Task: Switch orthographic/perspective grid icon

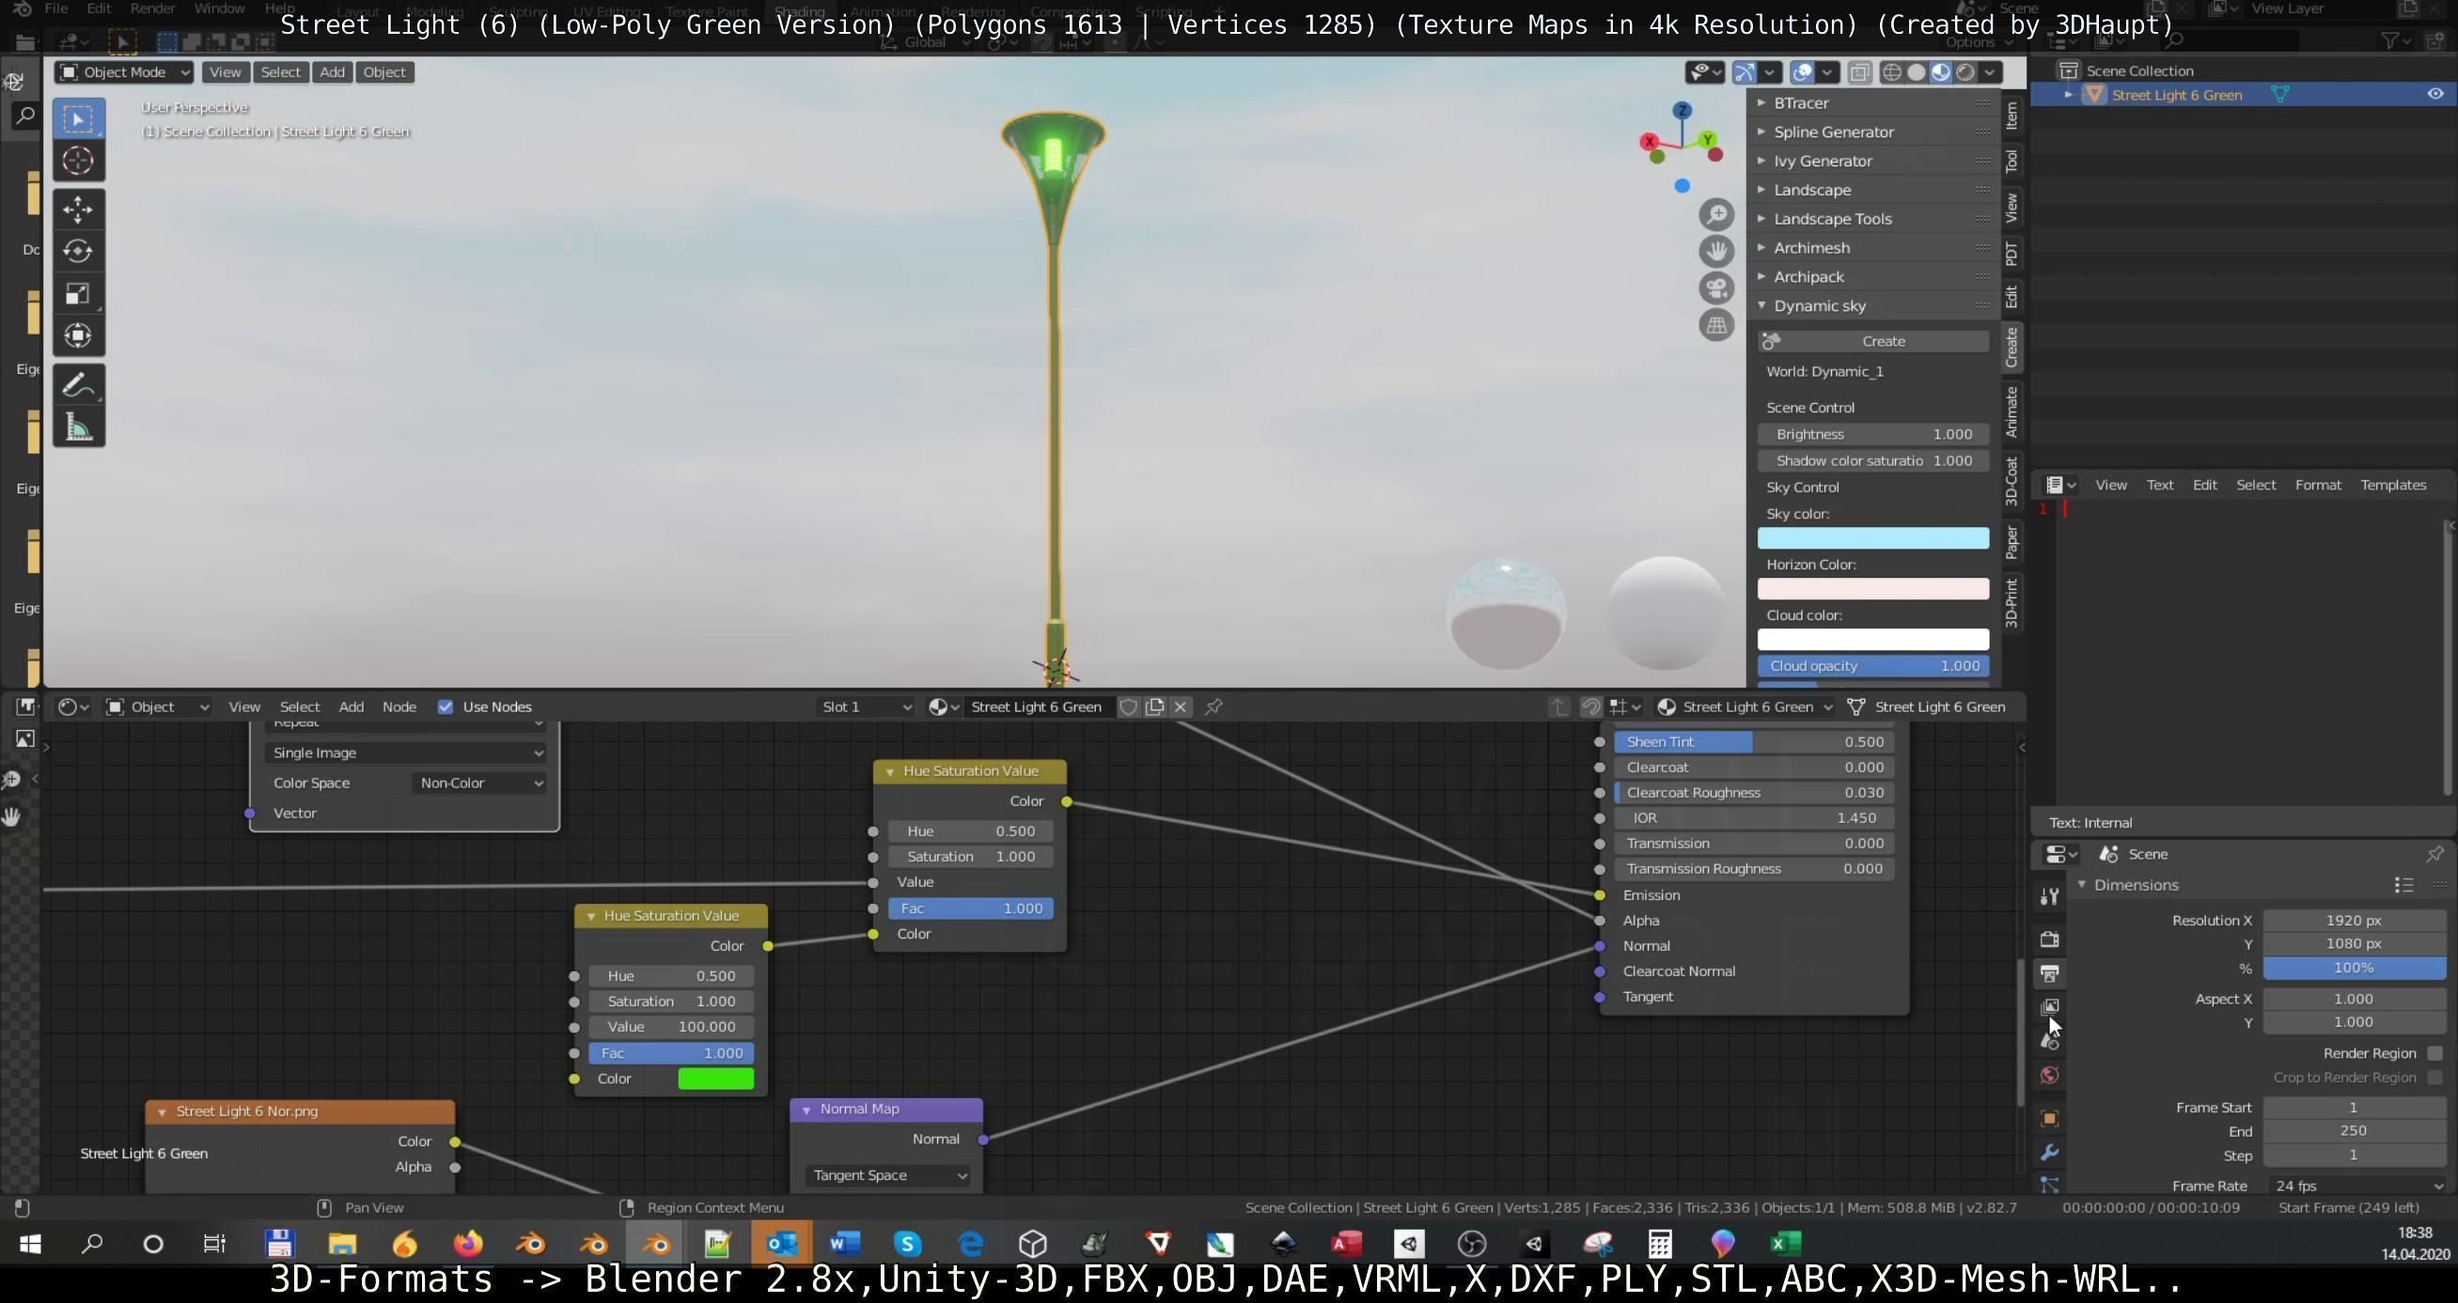Action: (x=1715, y=325)
